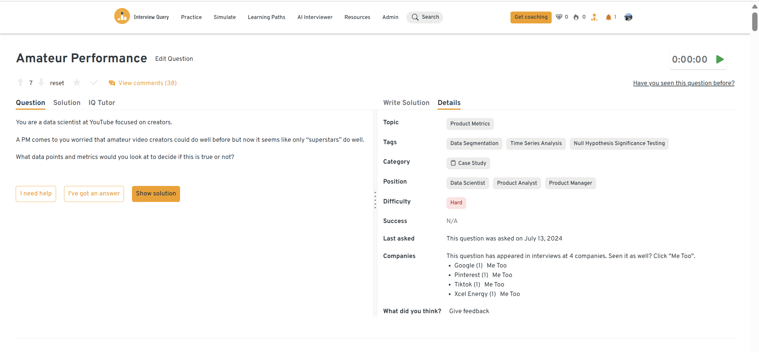Click the panel divider drag handle
The height and width of the screenshot is (352, 759).
[x=375, y=200]
